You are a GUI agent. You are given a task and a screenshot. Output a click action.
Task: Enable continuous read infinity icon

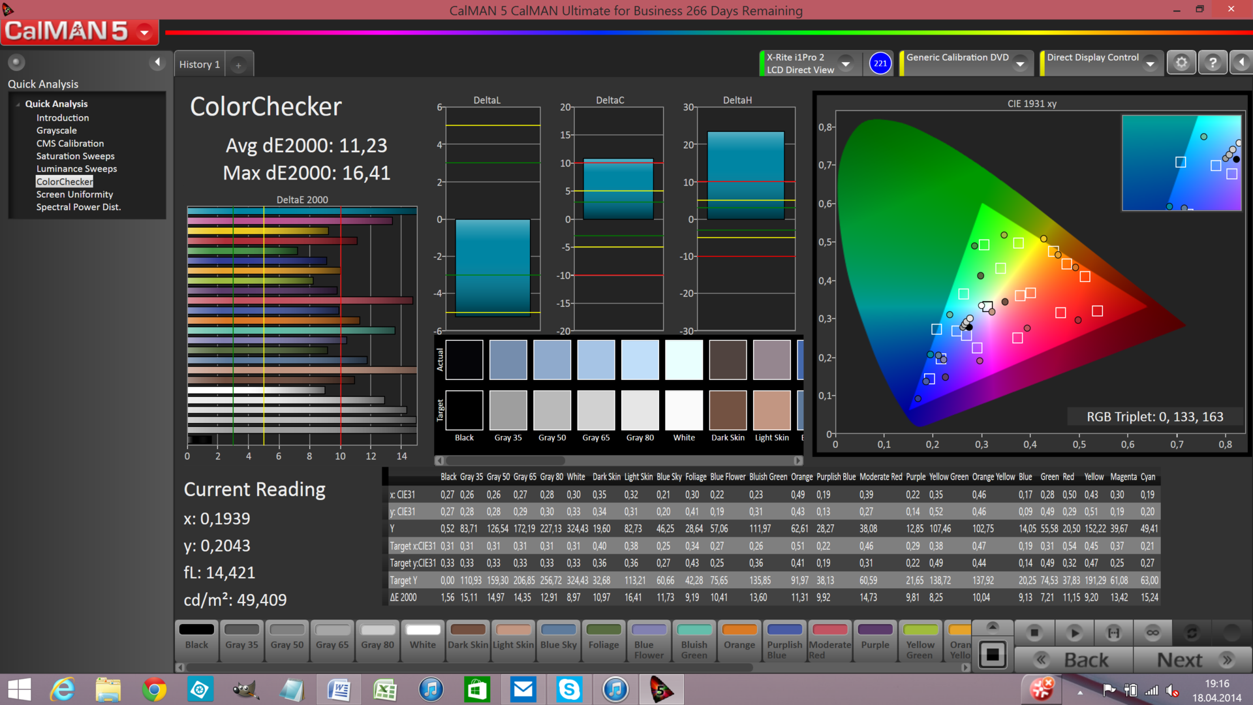1152,633
